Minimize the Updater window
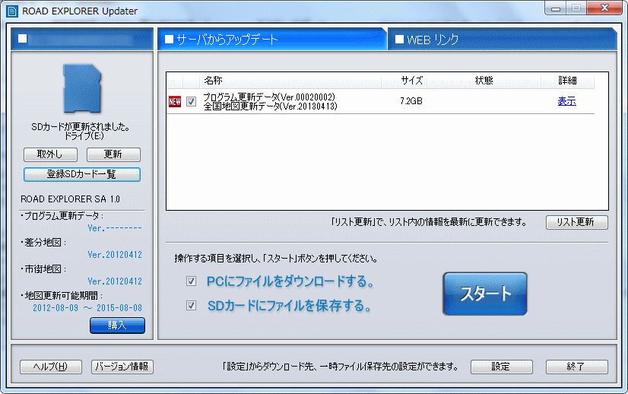Image resolution: width=628 pixels, height=394 pixels. click(556, 8)
